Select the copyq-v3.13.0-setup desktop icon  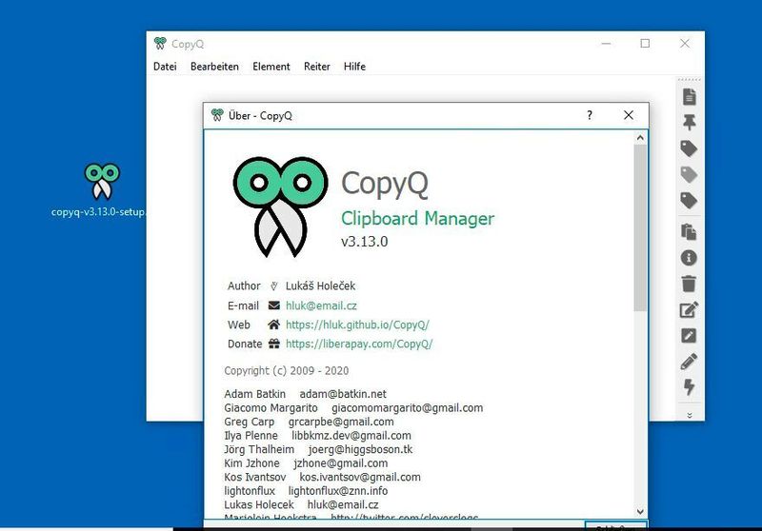click(102, 189)
